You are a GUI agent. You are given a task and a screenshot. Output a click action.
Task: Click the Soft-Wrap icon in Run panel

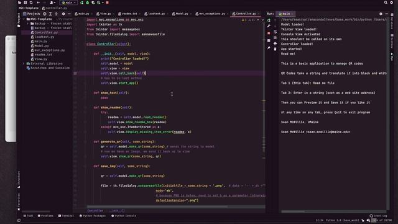(x=275, y=32)
